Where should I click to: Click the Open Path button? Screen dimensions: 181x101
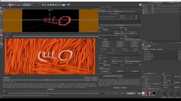(47, 80)
